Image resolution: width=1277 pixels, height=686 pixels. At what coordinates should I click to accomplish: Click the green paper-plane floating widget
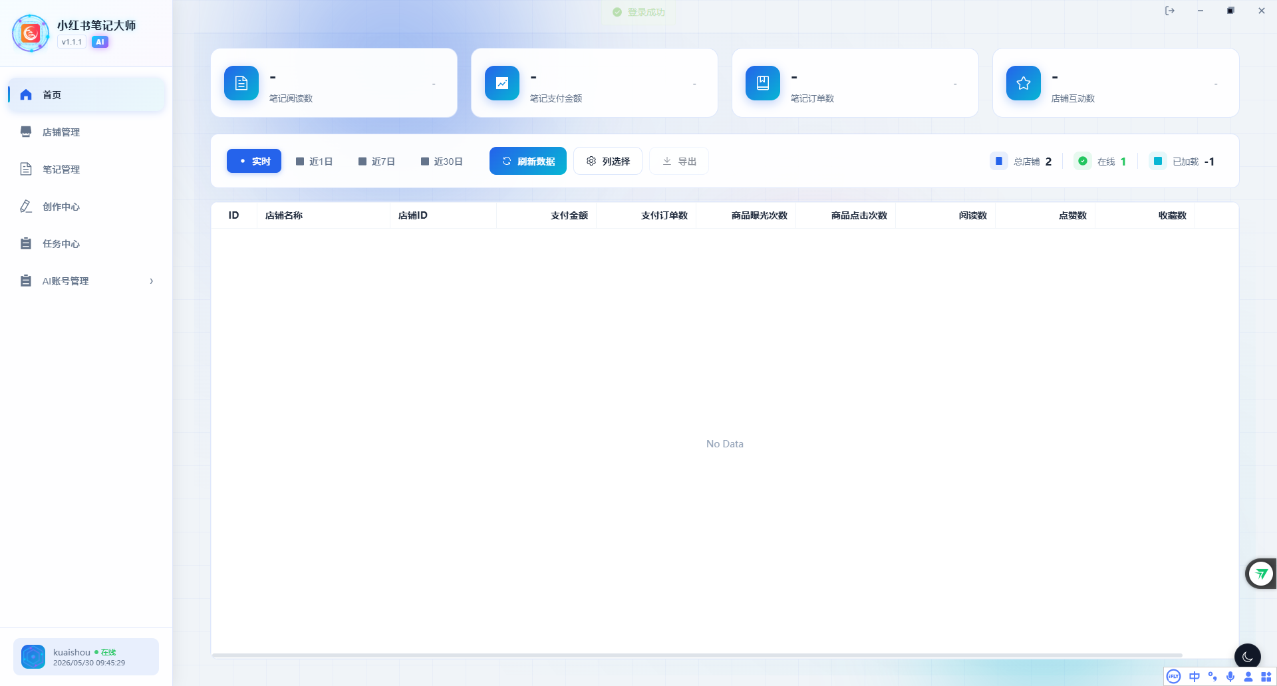tap(1261, 574)
